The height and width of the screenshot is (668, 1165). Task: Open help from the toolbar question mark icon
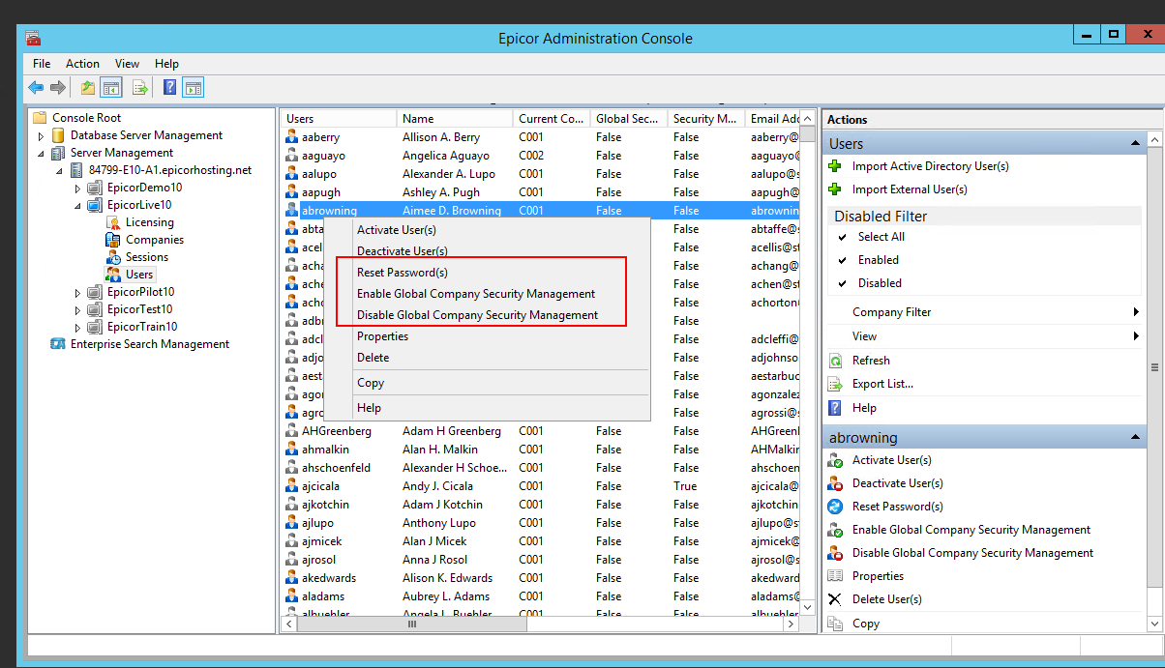point(169,88)
